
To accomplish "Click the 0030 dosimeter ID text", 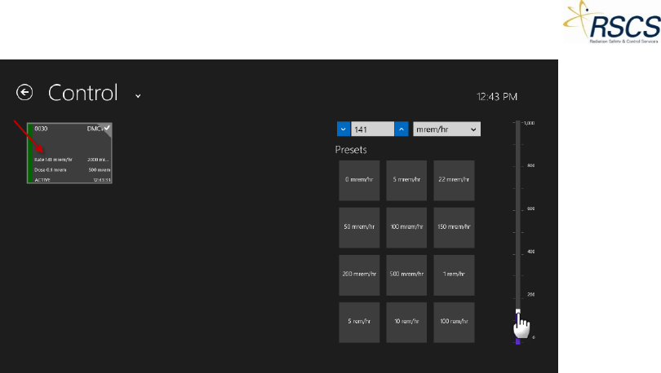I will (41, 129).
